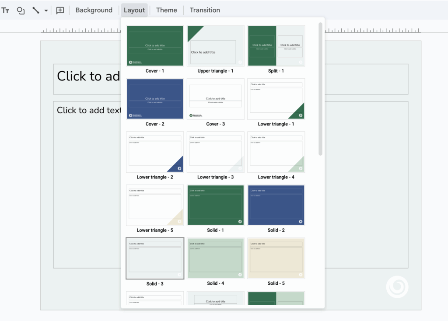Expand the line tool dropdown arrow

coord(46,10)
